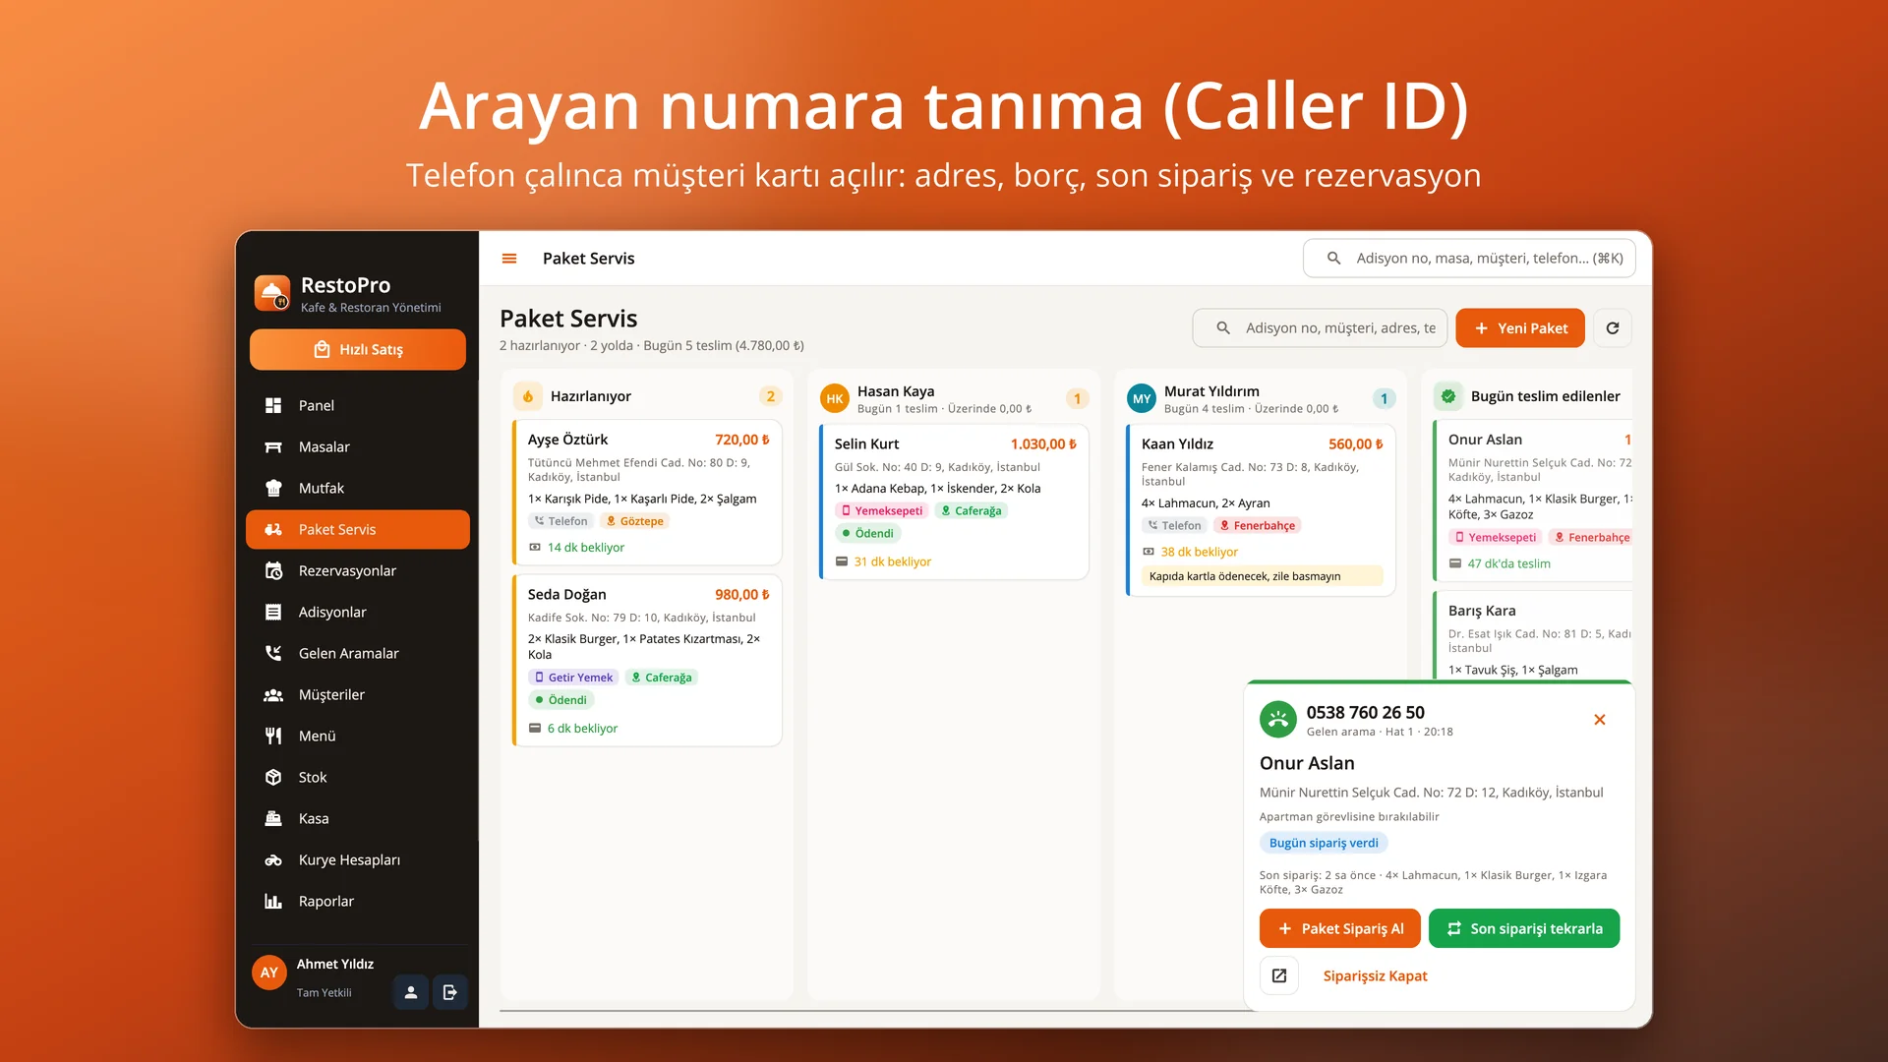
Task: Click the Hızlı Satış button
Action: pos(358,349)
